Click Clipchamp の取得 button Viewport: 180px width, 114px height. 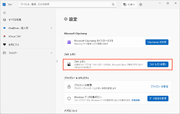point(157,42)
